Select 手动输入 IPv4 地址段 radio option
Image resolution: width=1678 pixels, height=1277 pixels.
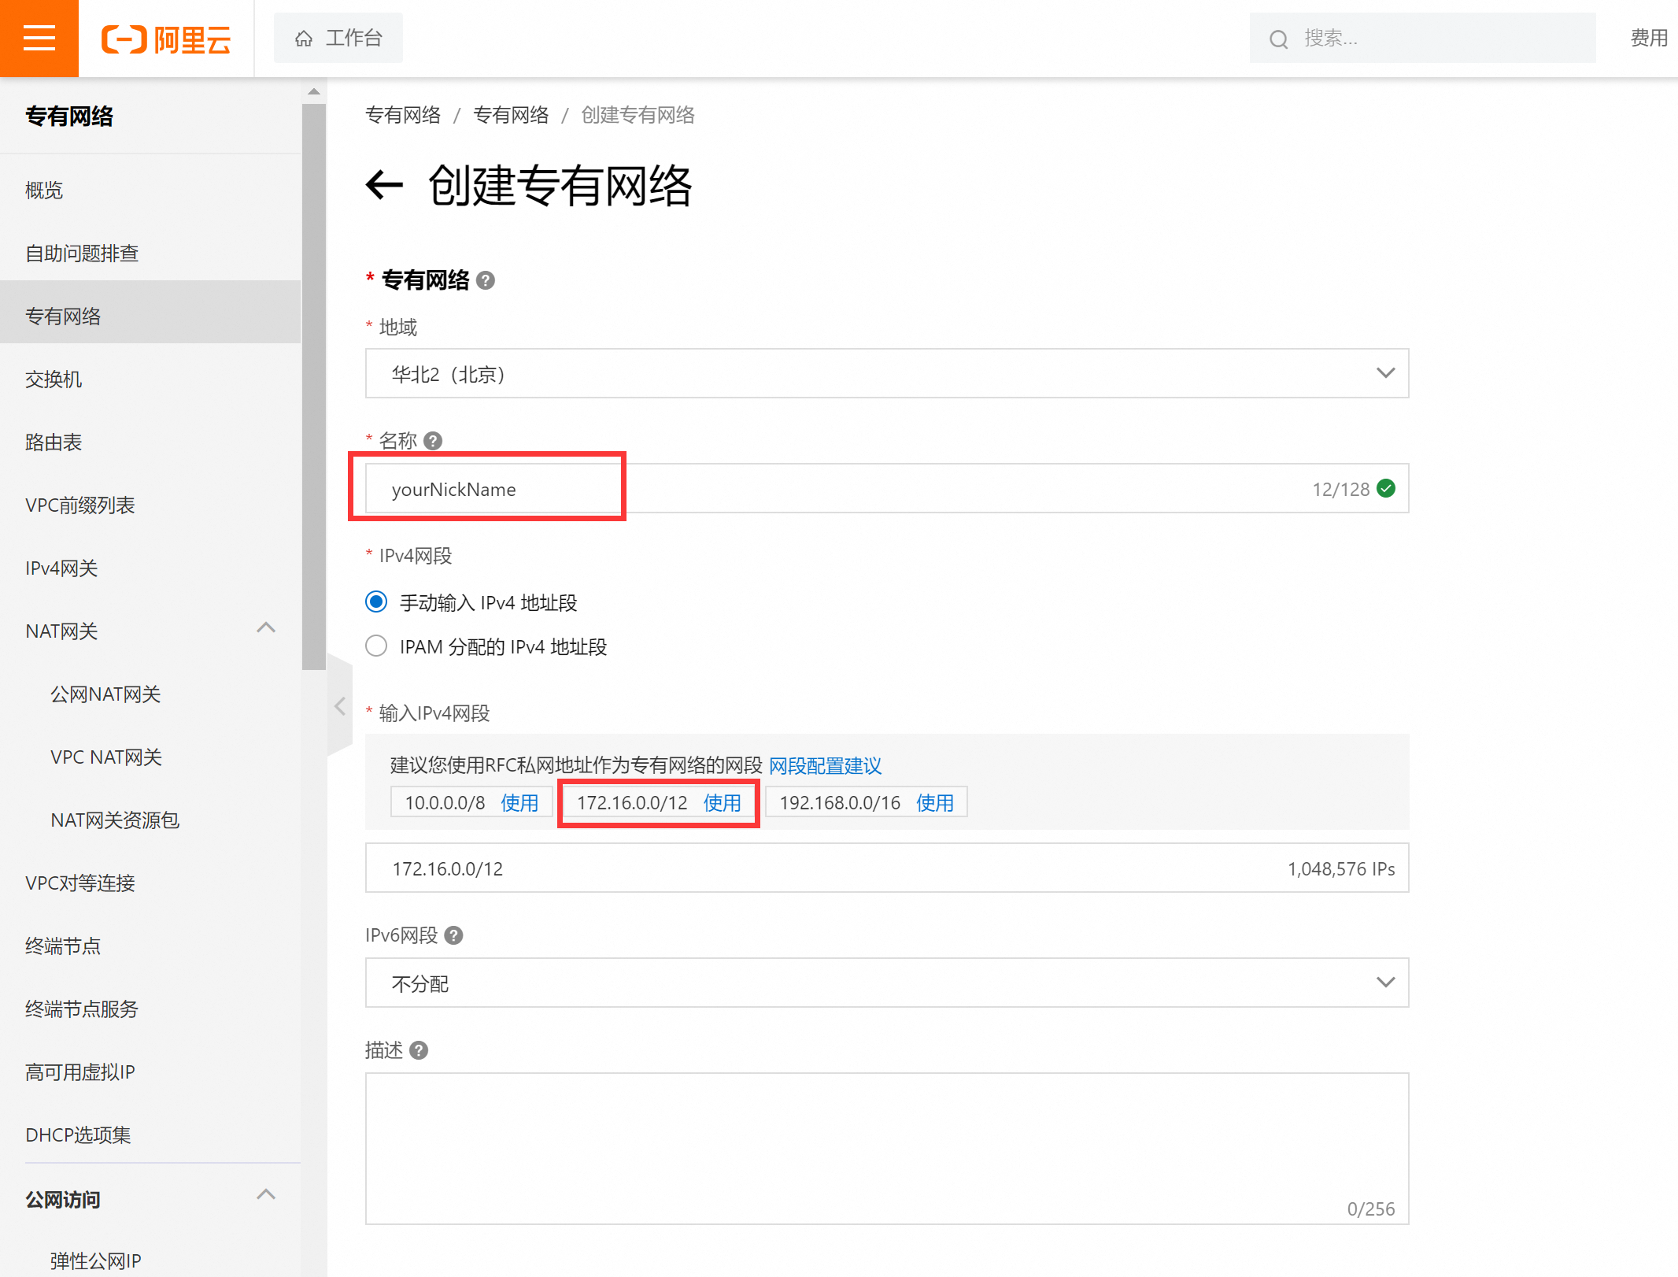(x=376, y=602)
